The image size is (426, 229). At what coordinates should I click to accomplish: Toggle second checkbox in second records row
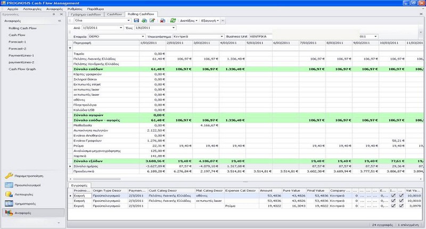400,200
